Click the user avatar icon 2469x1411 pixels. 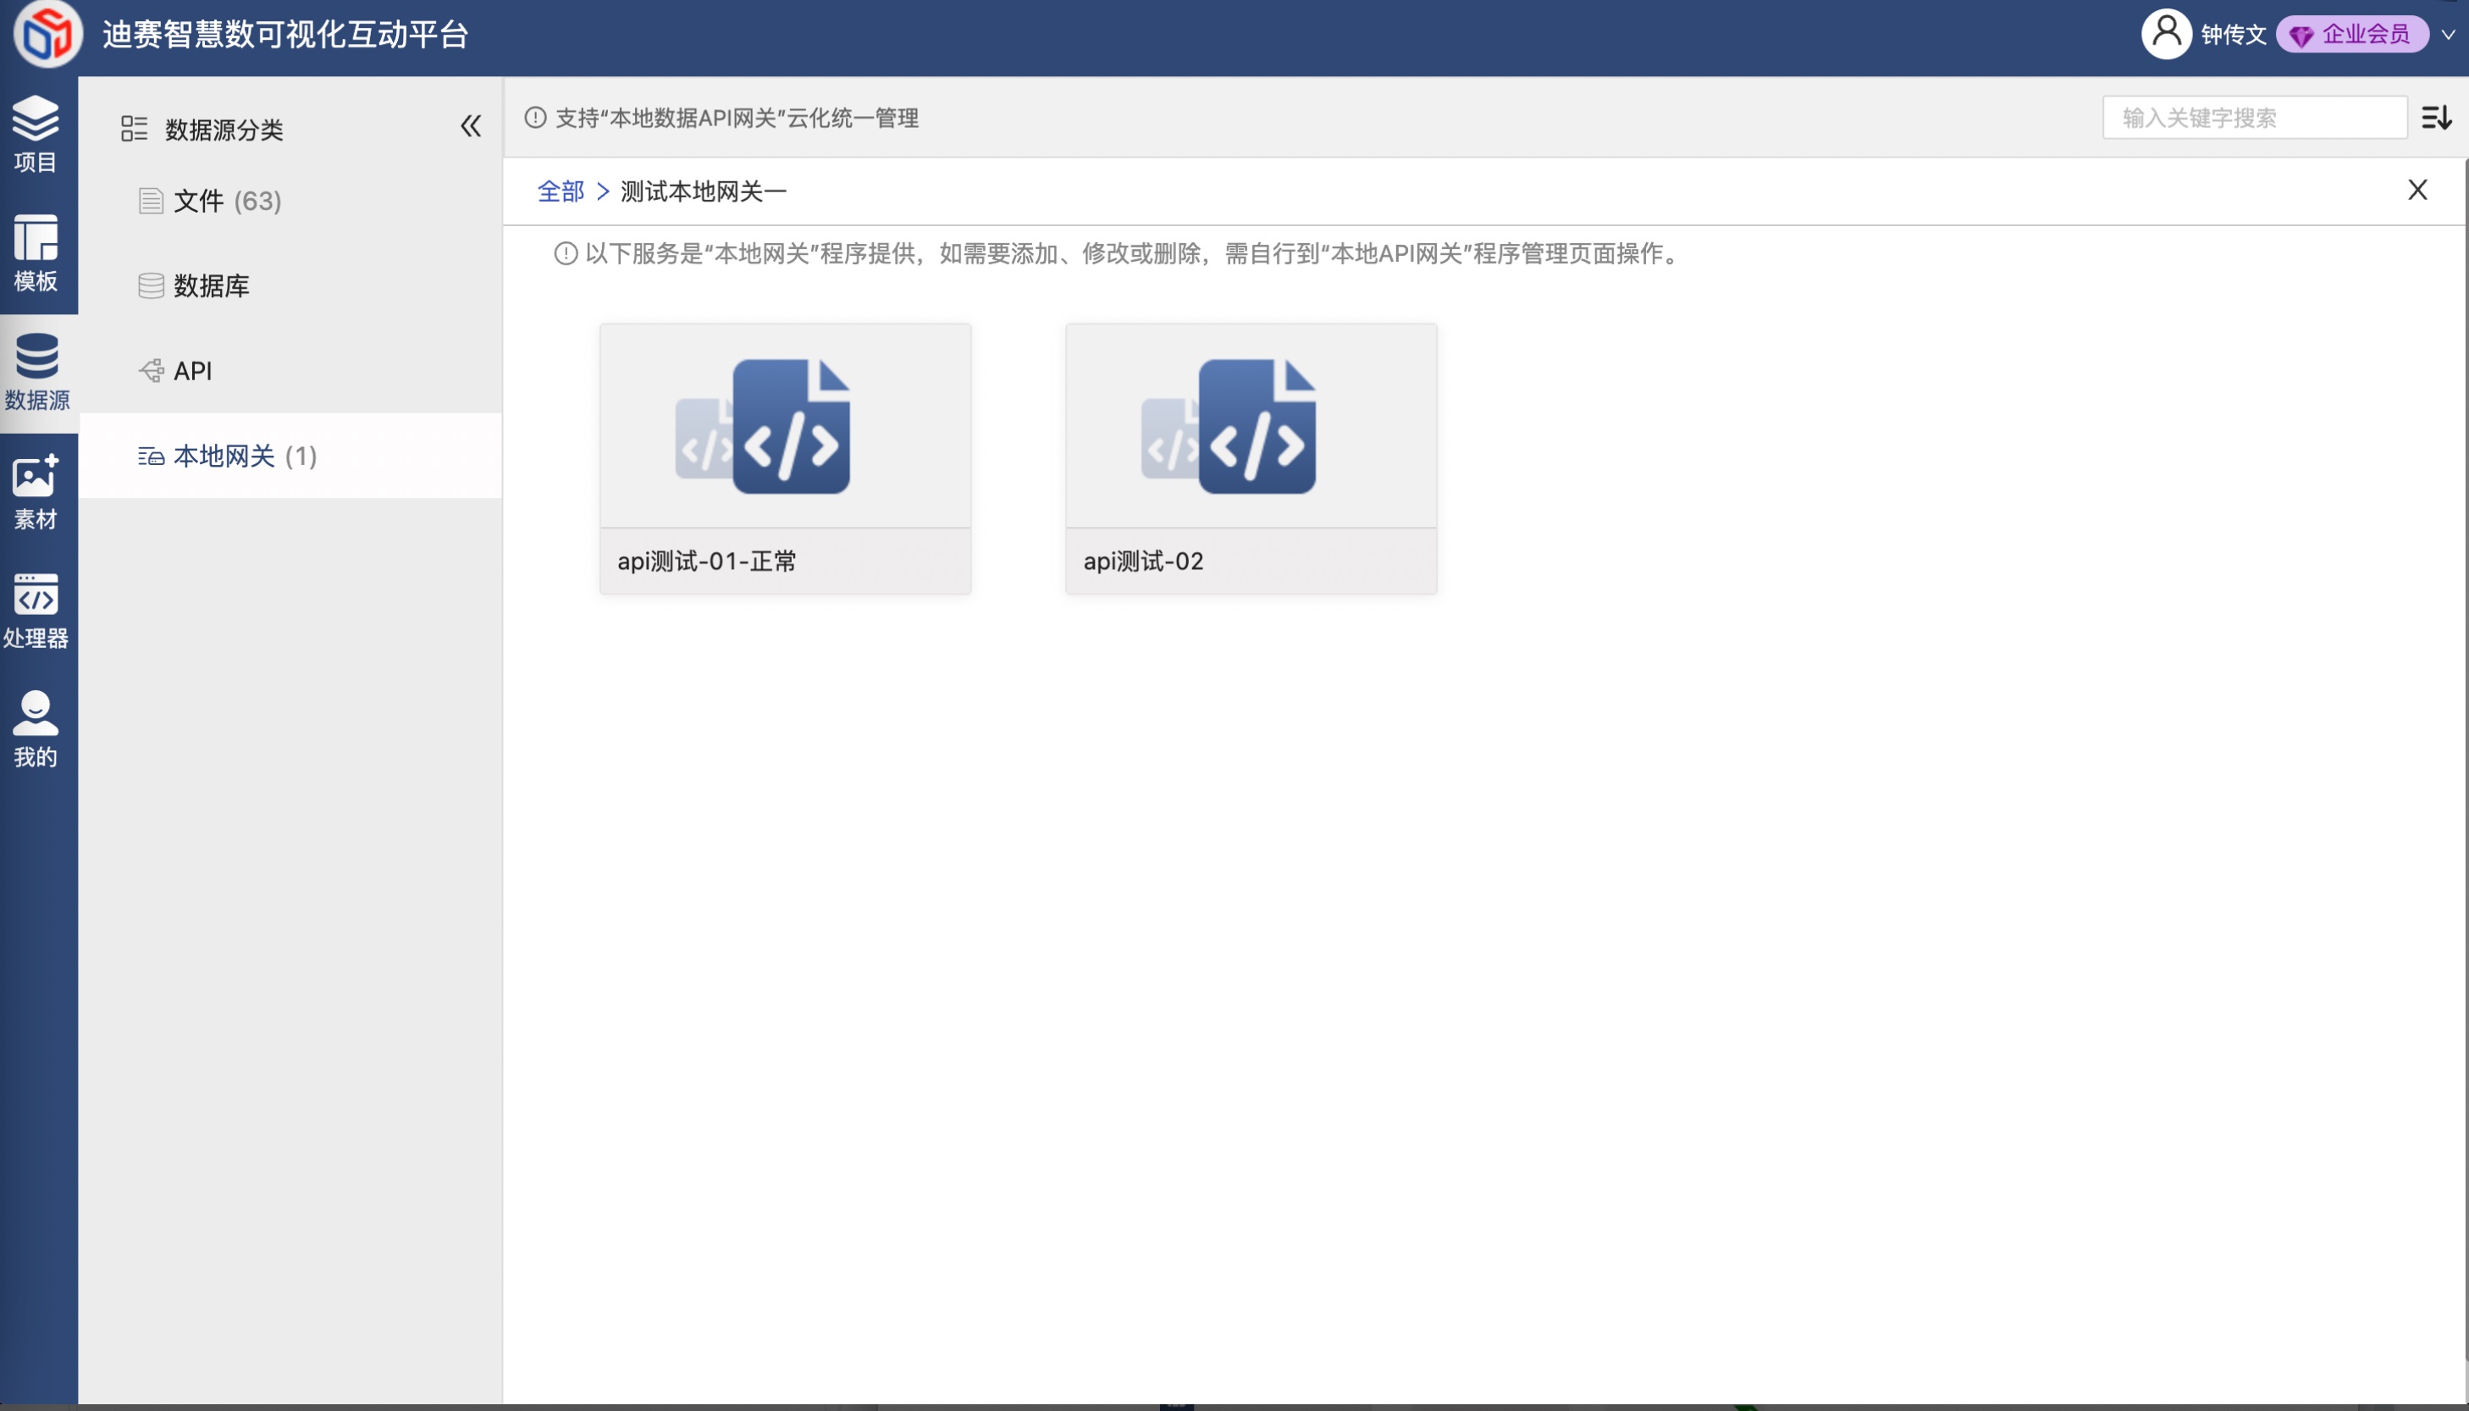[x=2166, y=35]
